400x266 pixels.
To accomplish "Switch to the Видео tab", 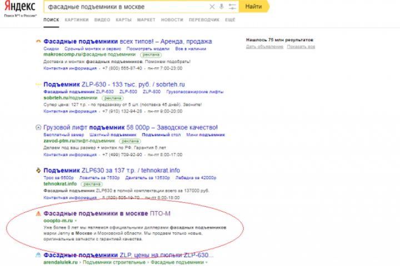I will point(102,20).
